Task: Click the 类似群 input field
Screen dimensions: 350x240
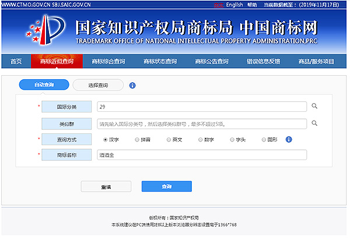Action: coord(202,124)
